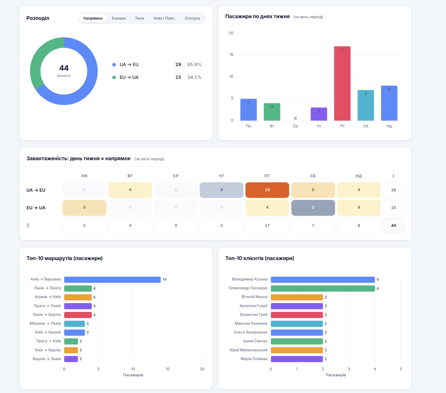Select the Краків → Київ route bar
The image size is (446, 393).
tap(78, 297)
